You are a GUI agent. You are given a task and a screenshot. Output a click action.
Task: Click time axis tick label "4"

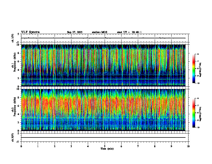[x=88, y=146]
